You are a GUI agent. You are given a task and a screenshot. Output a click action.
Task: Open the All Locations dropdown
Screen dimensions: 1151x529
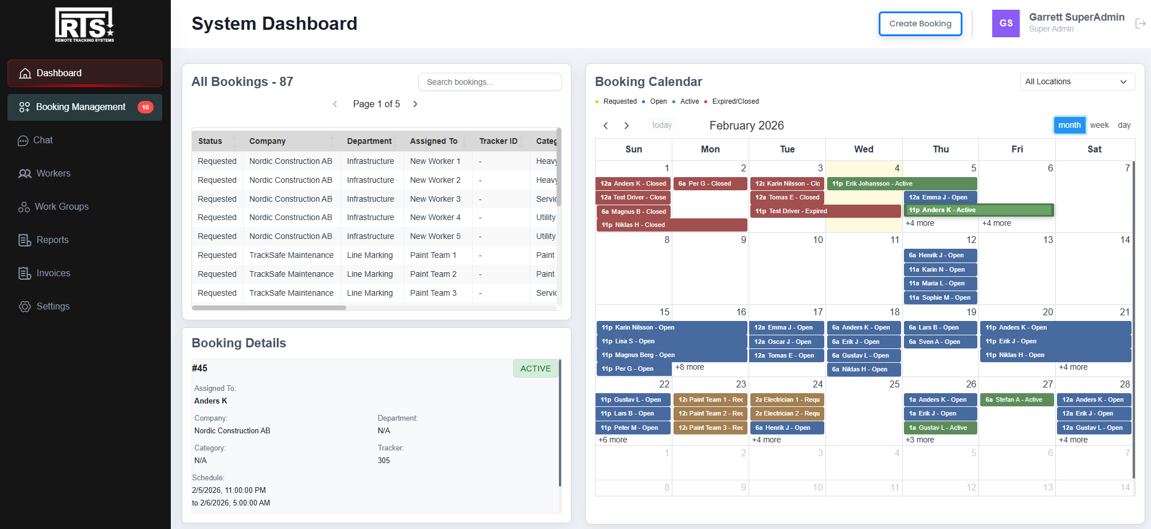pos(1077,81)
